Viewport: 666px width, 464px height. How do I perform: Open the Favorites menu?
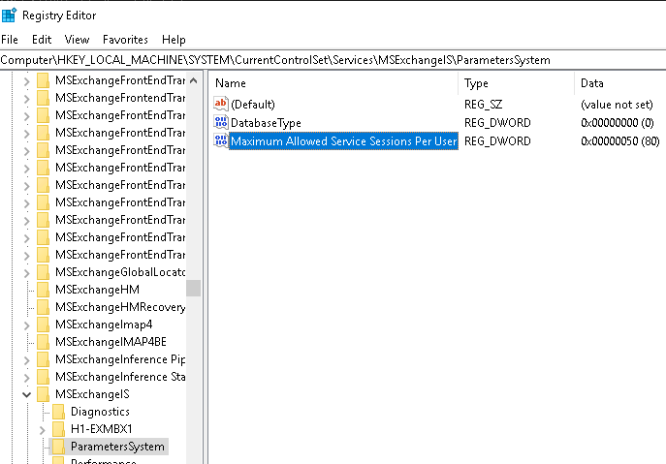click(125, 40)
